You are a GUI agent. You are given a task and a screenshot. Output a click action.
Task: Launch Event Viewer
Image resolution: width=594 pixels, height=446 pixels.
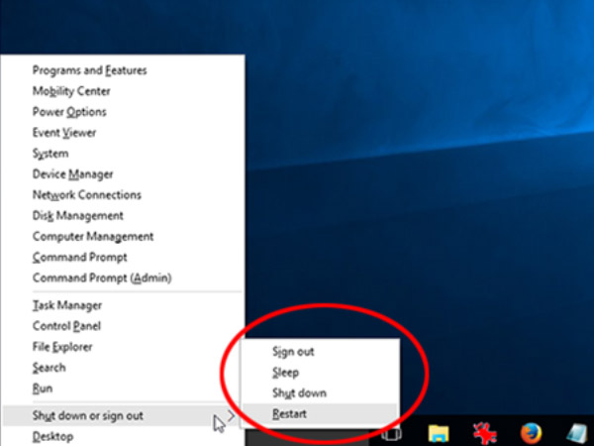point(64,133)
